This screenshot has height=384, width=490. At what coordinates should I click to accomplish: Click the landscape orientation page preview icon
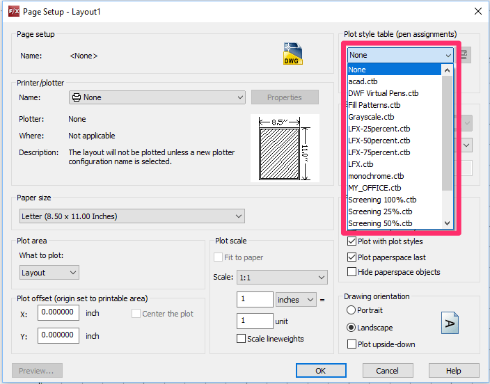(x=450, y=323)
